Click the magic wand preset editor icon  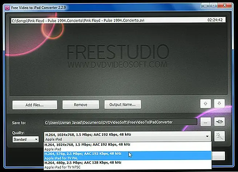point(219,137)
